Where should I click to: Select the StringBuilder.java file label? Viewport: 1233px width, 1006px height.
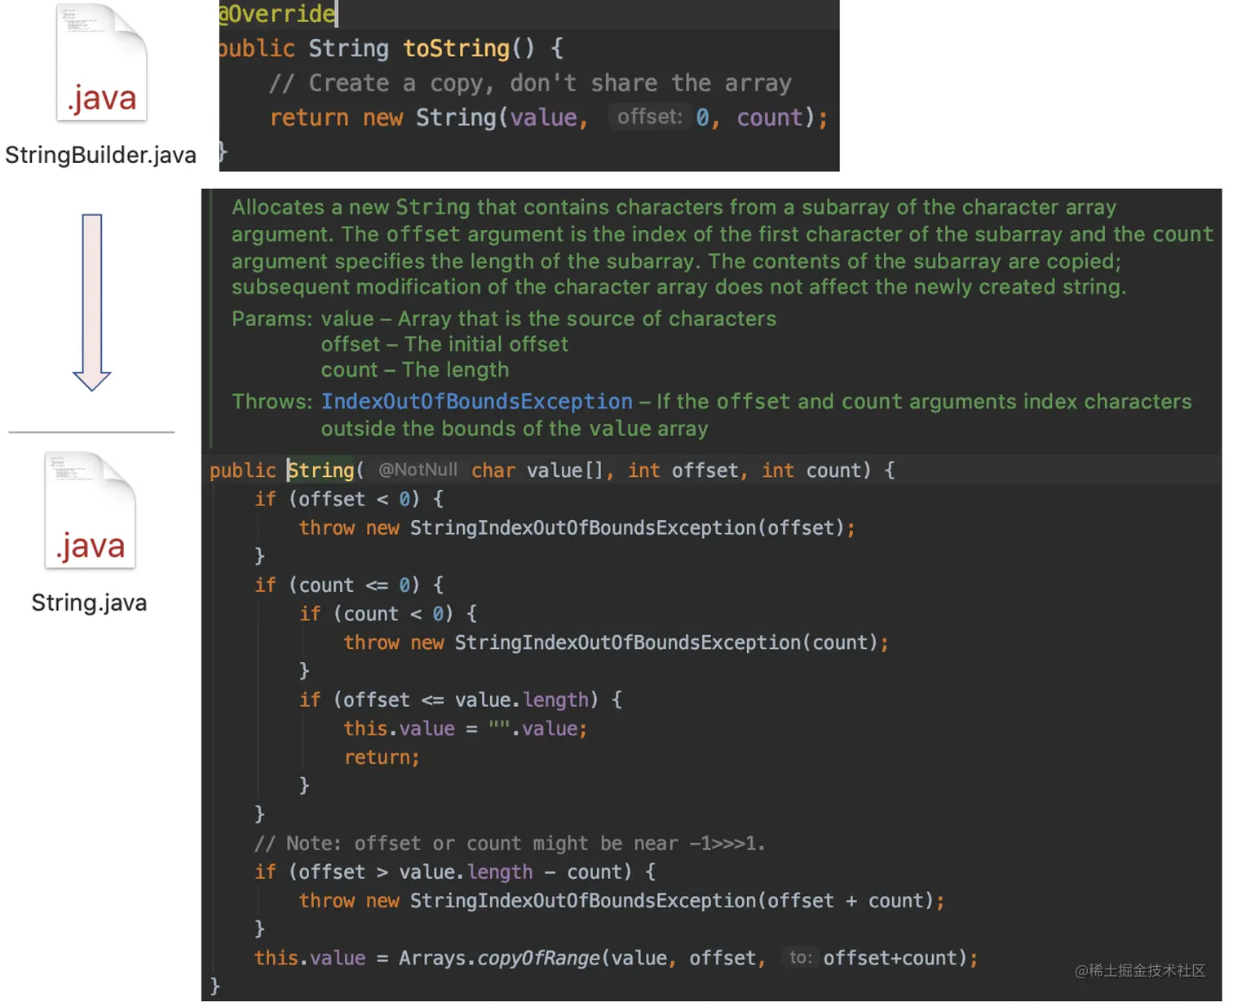pos(100,155)
